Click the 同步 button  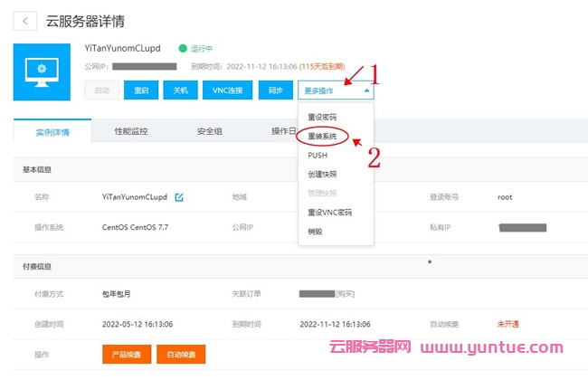275,90
